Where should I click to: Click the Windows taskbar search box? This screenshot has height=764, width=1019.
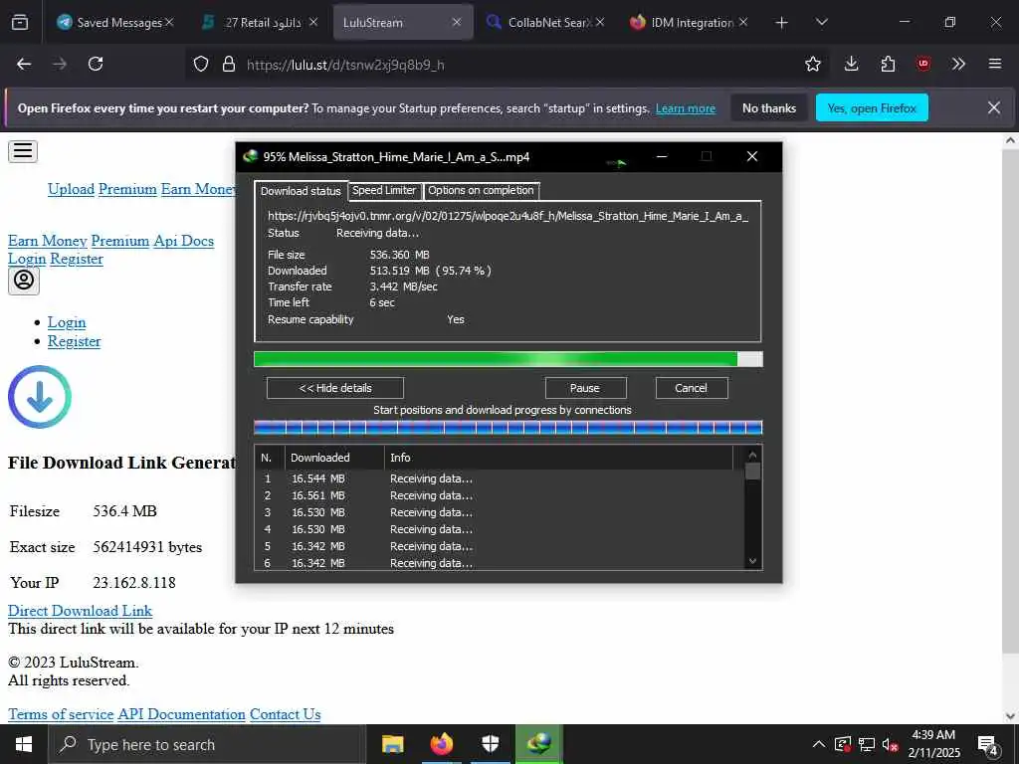pyautogui.click(x=207, y=744)
